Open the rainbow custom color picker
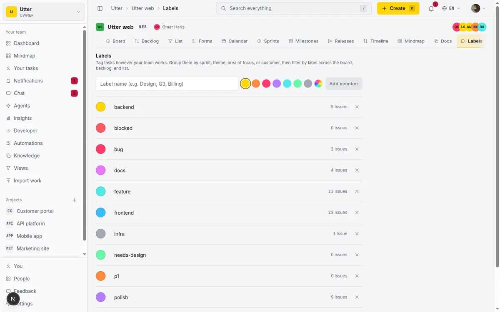This screenshot has width=500, height=312. click(x=318, y=84)
